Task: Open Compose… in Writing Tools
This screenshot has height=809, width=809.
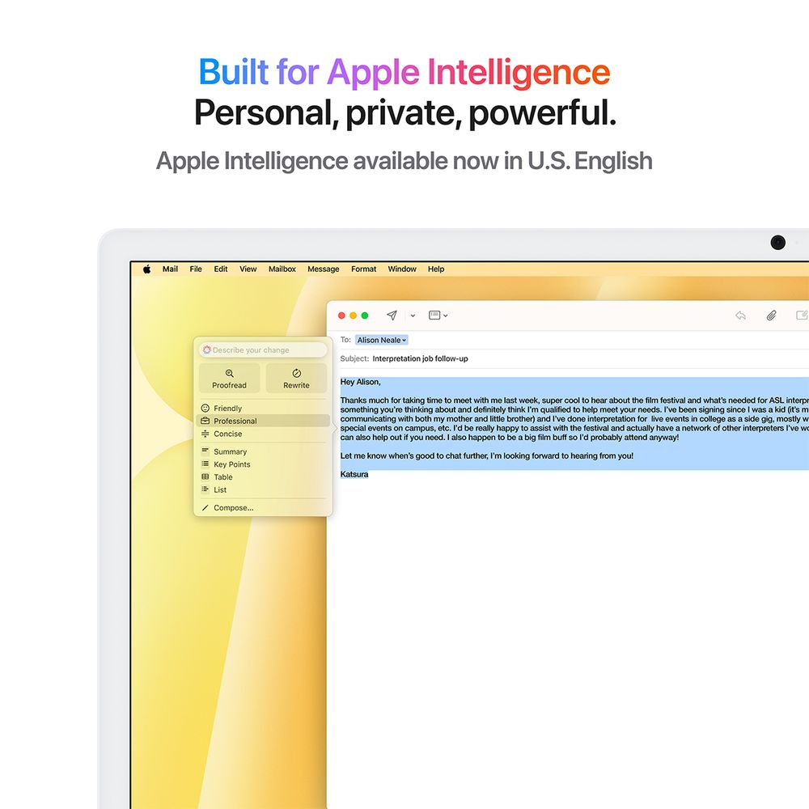Action: tap(233, 508)
